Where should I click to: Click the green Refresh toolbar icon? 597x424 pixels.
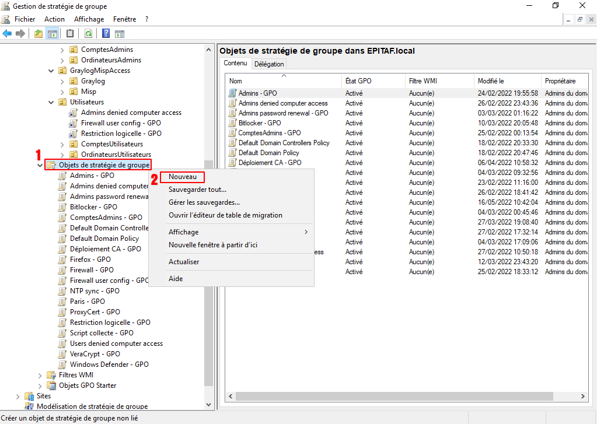[x=88, y=33]
